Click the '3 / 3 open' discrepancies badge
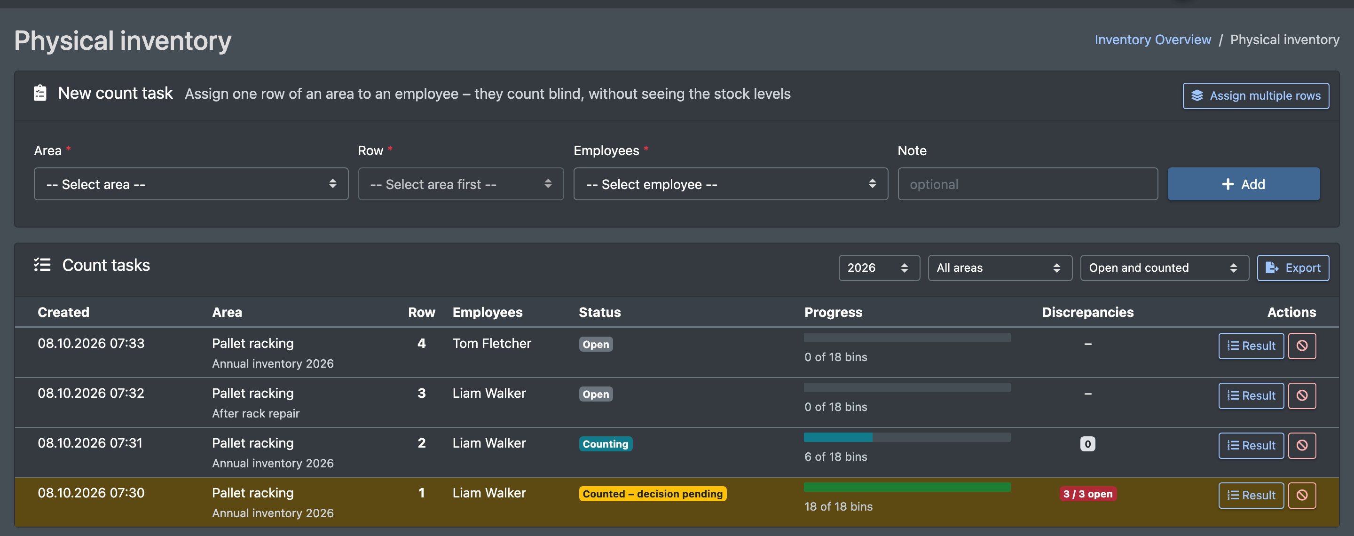 tap(1087, 494)
